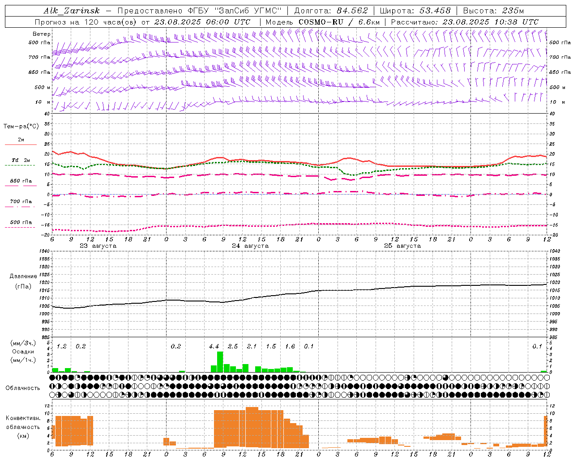The height and width of the screenshot is (458, 573).
Task: Select the elevation text Высота: 235м
Action: click(493, 11)
